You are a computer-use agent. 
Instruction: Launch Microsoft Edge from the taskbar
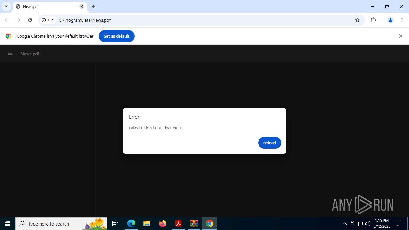[131, 224]
